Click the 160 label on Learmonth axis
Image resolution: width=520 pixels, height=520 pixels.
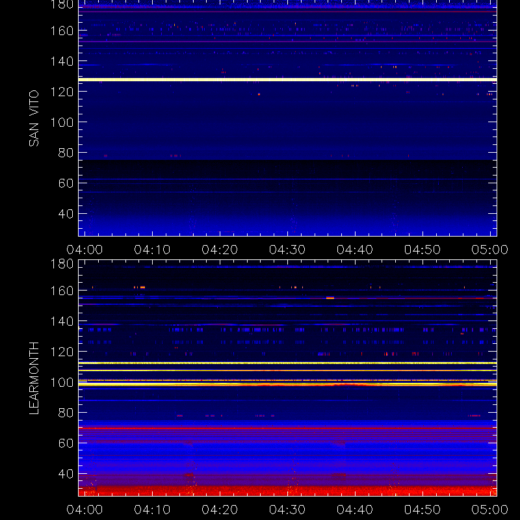click(62, 291)
